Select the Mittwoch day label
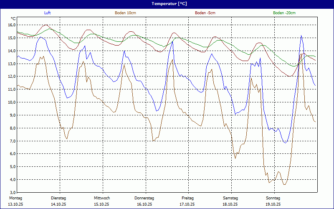 [102, 198]
